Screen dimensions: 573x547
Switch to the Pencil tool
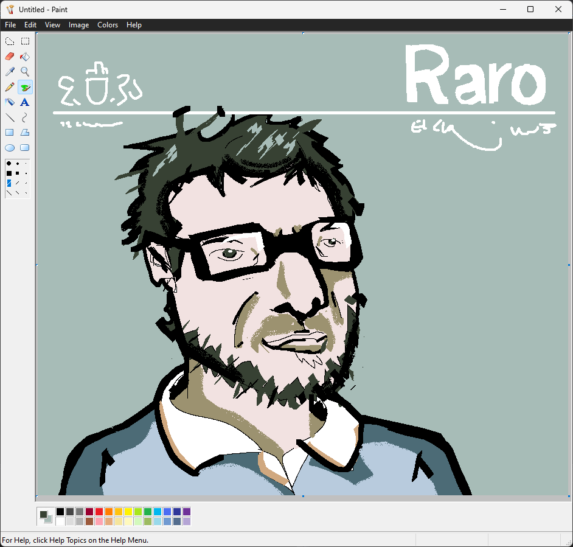coord(10,87)
